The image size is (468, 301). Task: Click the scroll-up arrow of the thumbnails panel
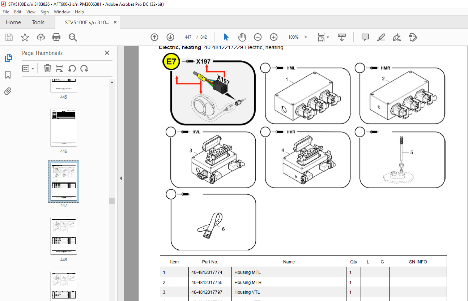[x=112, y=82]
